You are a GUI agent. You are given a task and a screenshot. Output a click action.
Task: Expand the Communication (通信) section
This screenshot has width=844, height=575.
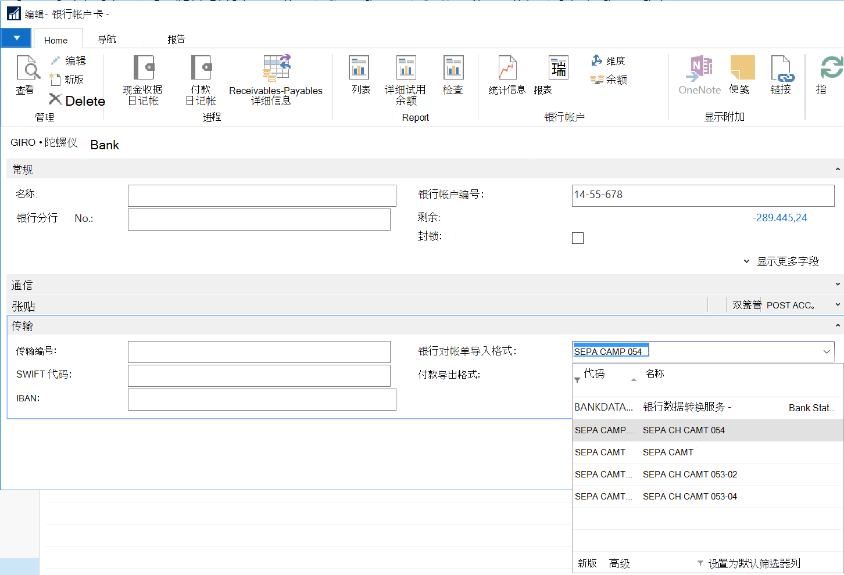pyautogui.click(x=838, y=284)
